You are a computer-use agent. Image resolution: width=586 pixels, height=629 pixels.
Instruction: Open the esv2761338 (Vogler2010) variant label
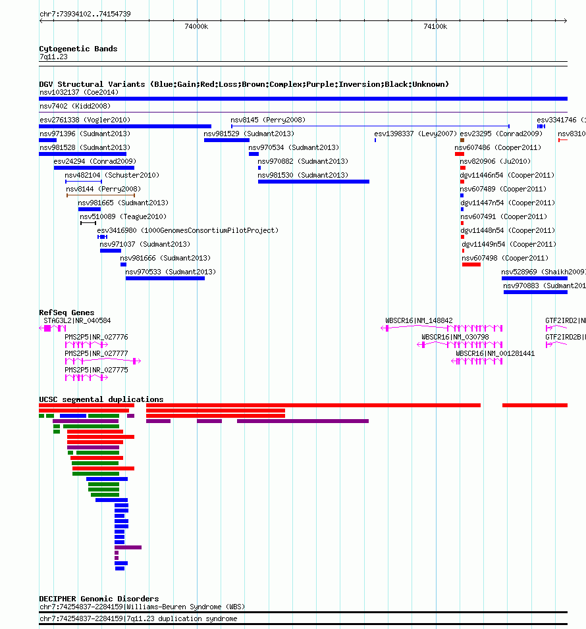click(85, 120)
